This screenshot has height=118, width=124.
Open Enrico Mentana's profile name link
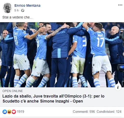pyautogui.click(x=27, y=5)
